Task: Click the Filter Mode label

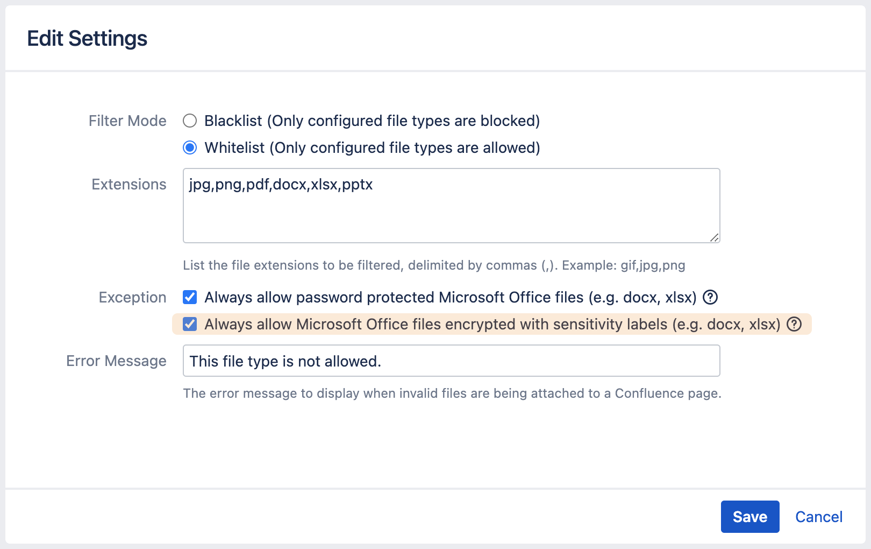Action: pos(127,121)
